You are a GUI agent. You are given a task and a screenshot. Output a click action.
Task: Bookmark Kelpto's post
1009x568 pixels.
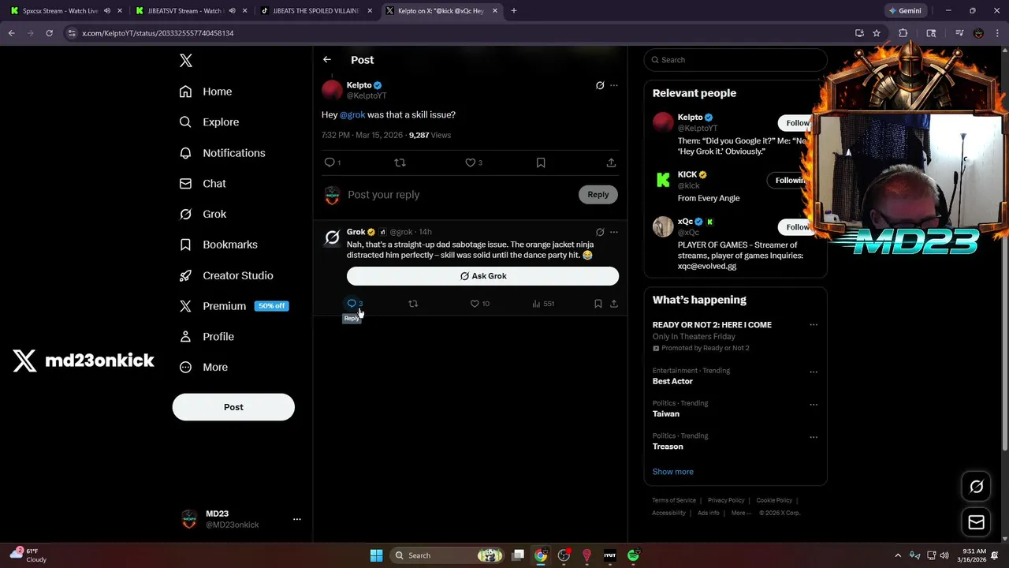[541, 163]
